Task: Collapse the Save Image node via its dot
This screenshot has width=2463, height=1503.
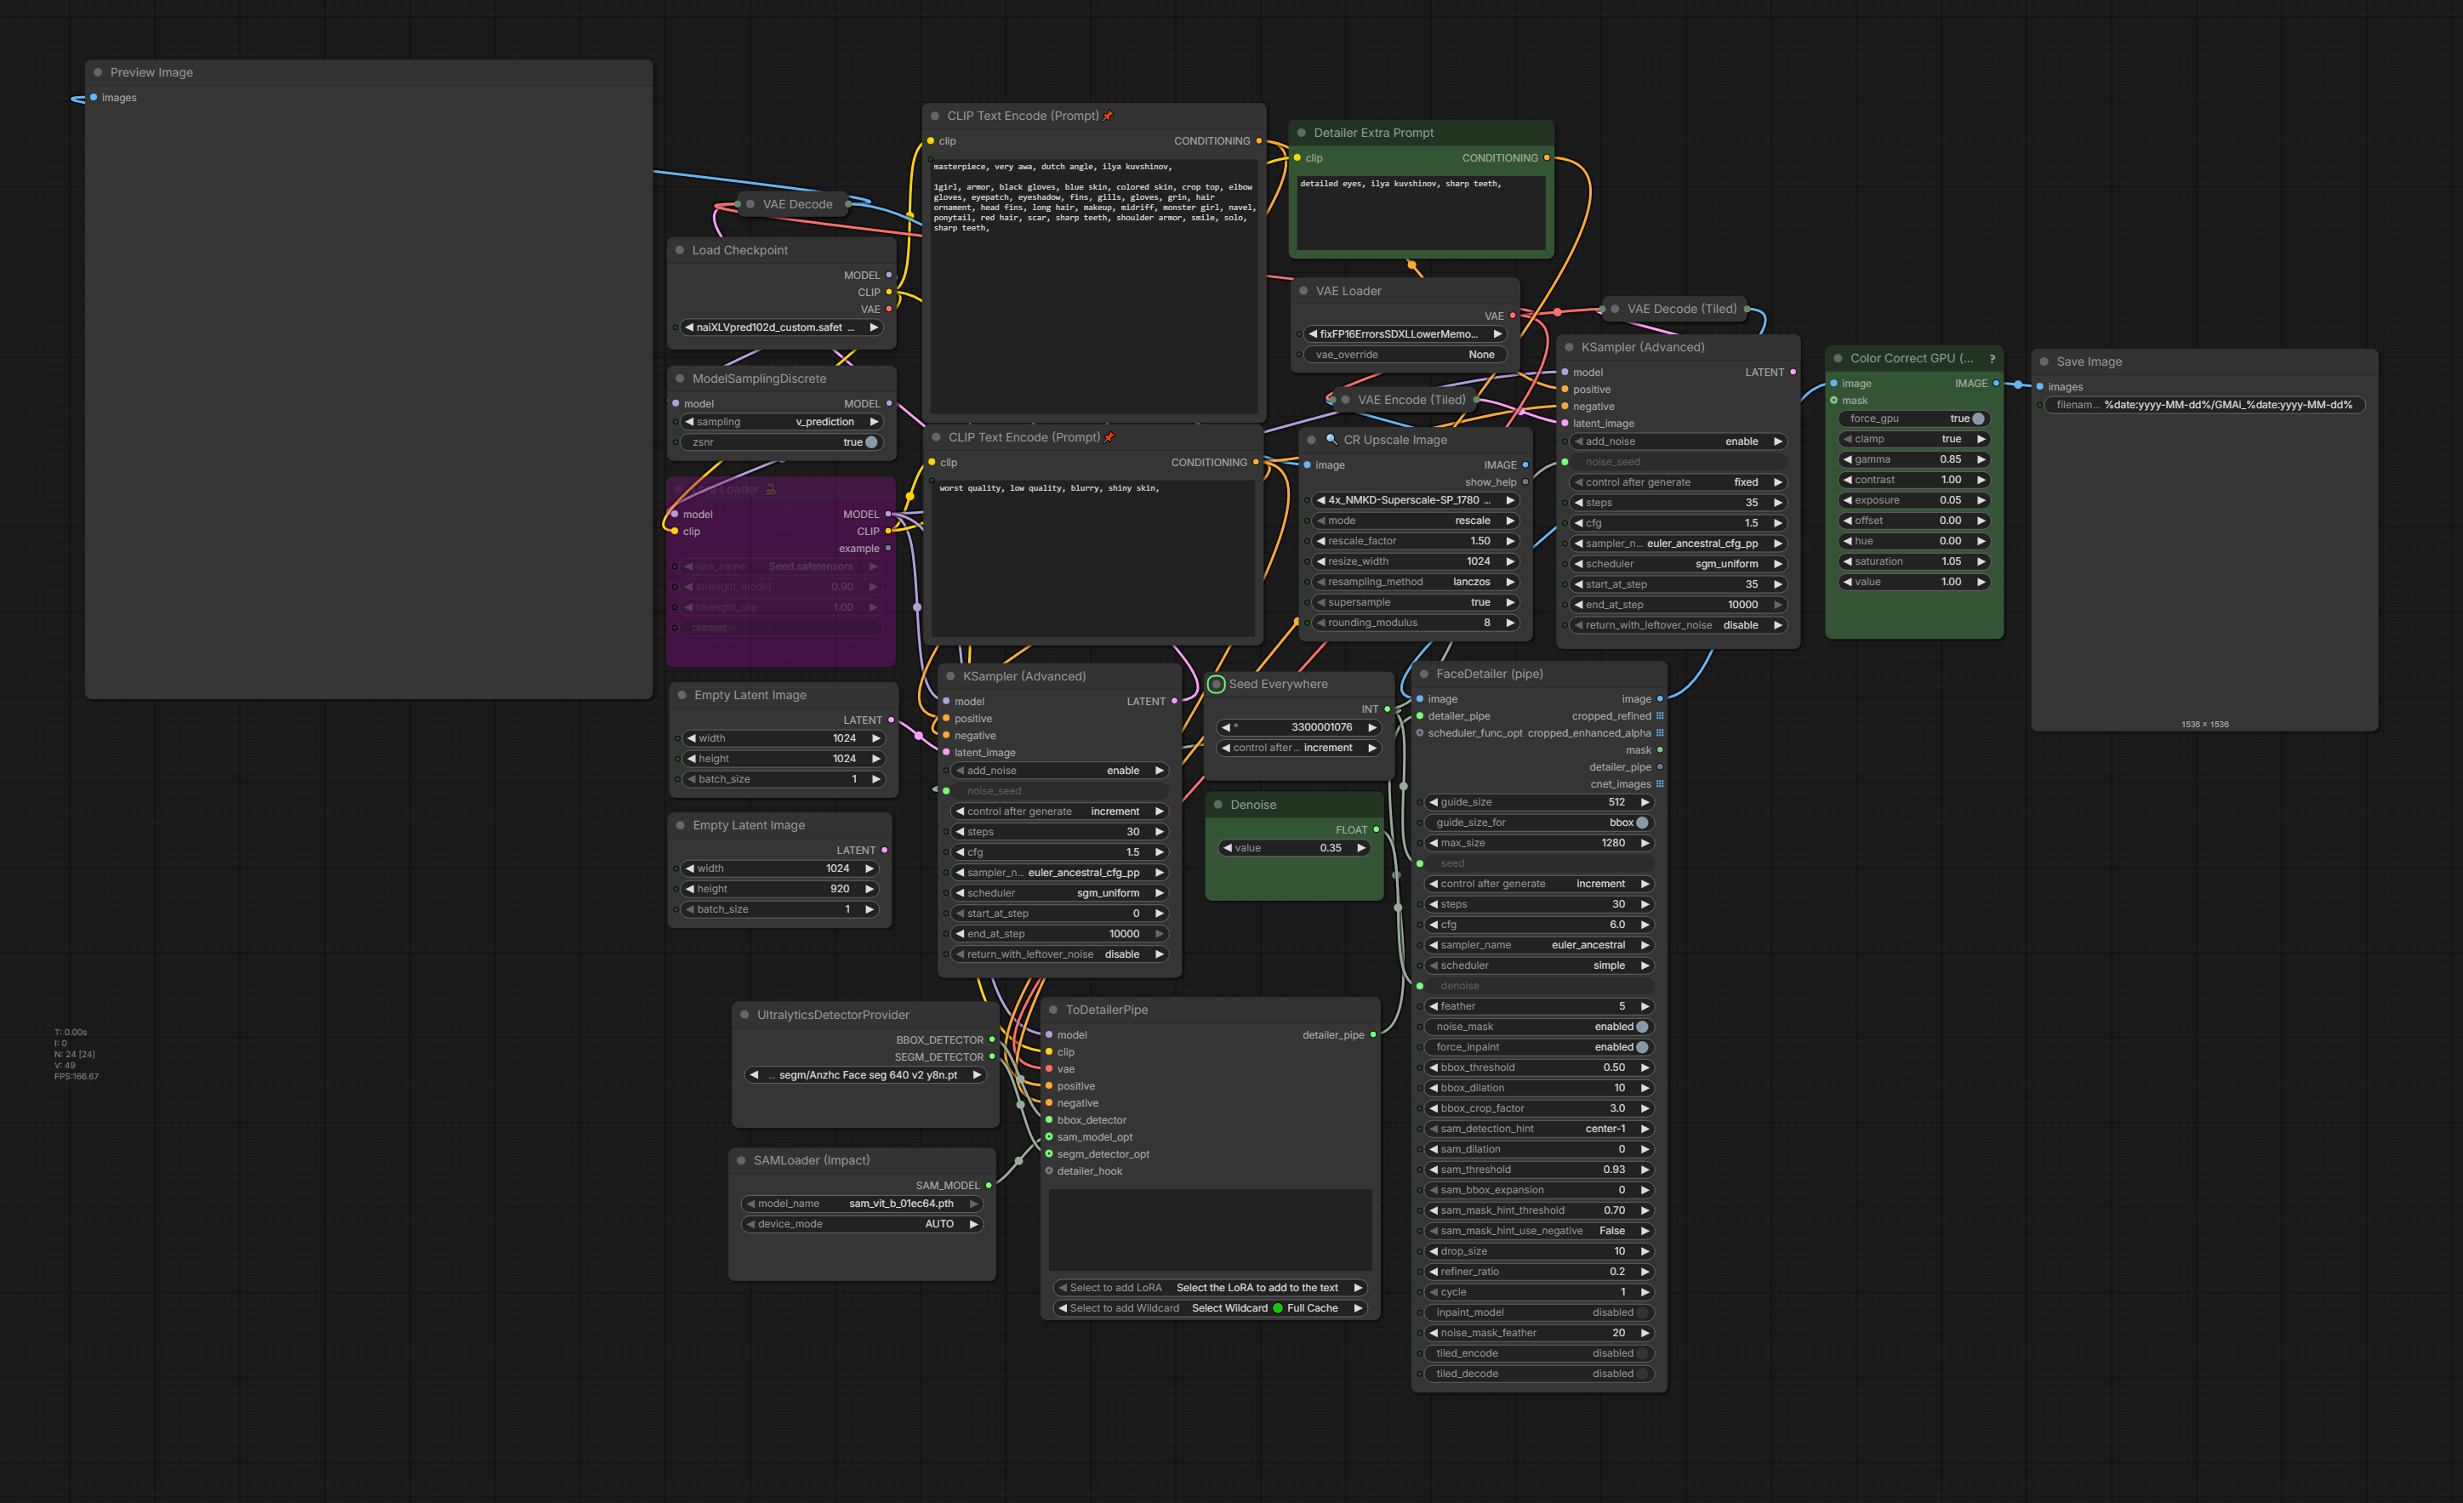Action: coord(2044,362)
